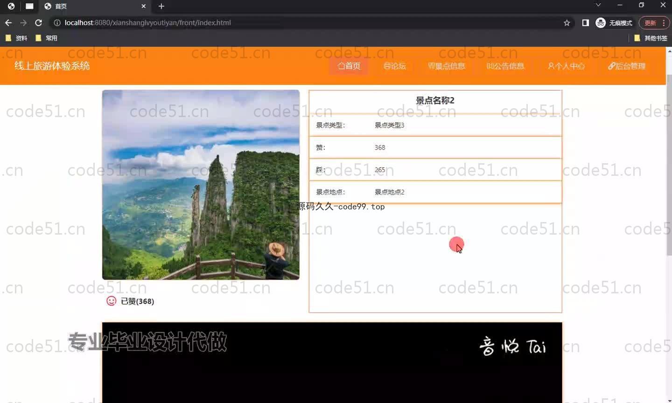
Task: Click the browser back arrow
Action: click(8, 22)
